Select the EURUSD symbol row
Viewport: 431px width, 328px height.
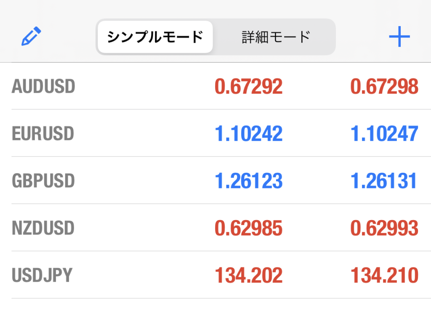pos(215,133)
